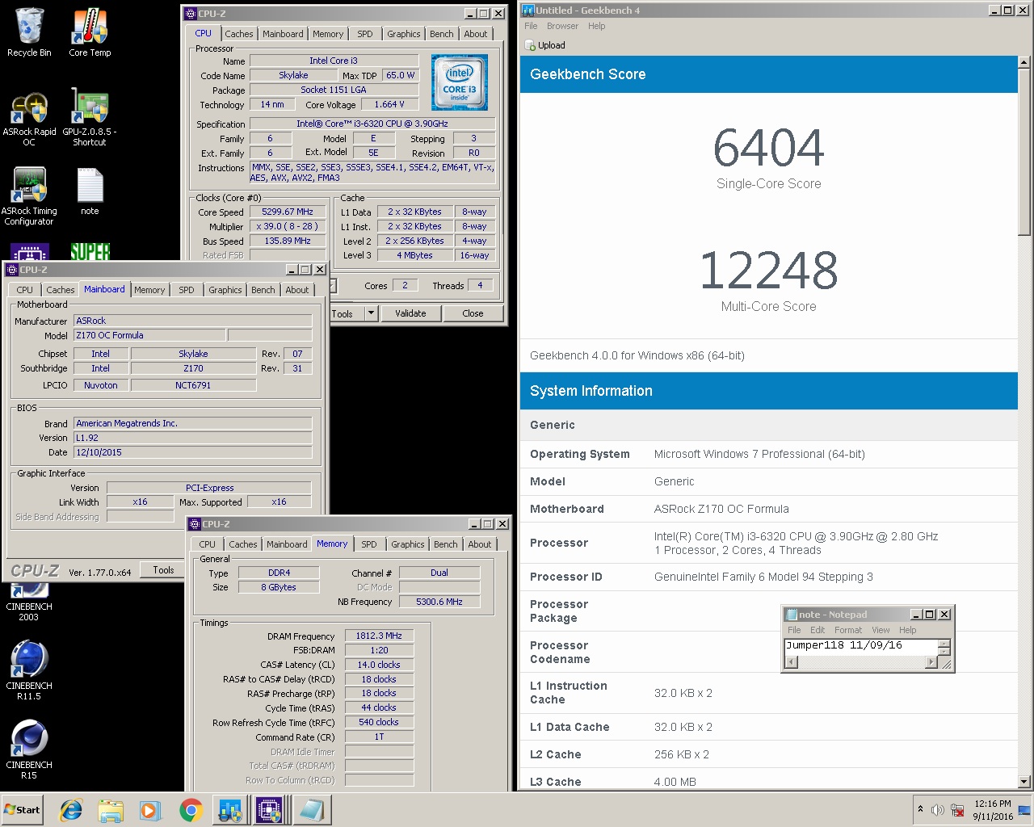Click Validate button in CPU-Z
Image resolution: width=1034 pixels, height=827 pixels.
(410, 313)
